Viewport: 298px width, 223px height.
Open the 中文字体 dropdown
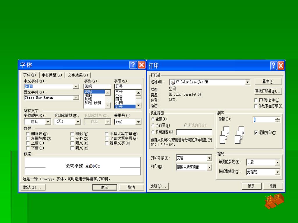coord(76,87)
